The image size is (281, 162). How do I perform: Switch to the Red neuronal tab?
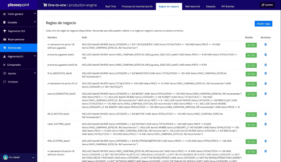tap(192, 6)
